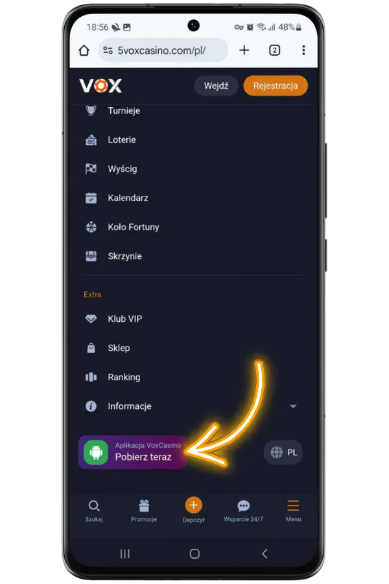Tap the Menu hamburger icon
Viewport: 389px width, 584px height.
tap(293, 505)
